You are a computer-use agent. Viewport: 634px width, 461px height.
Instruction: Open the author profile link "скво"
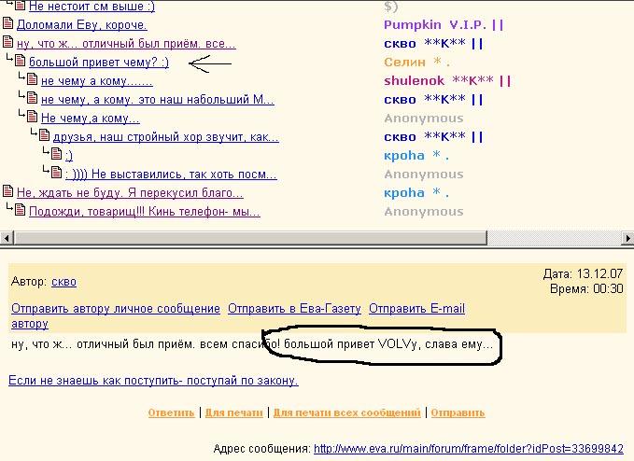[64, 282]
